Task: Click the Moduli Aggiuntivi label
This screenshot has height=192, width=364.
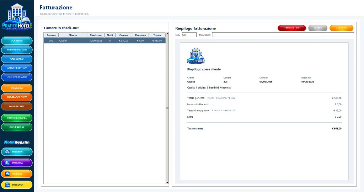Action: tap(17, 142)
